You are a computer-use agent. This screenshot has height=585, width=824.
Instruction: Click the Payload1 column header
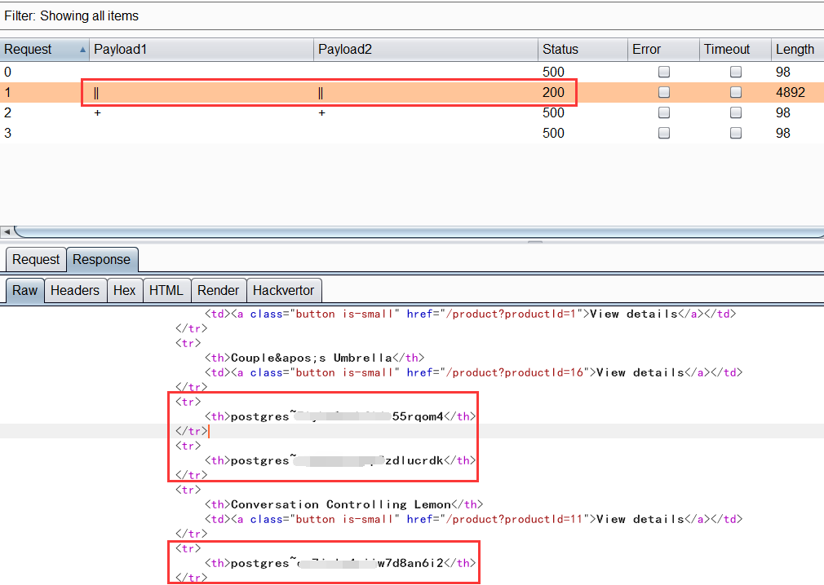click(120, 49)
